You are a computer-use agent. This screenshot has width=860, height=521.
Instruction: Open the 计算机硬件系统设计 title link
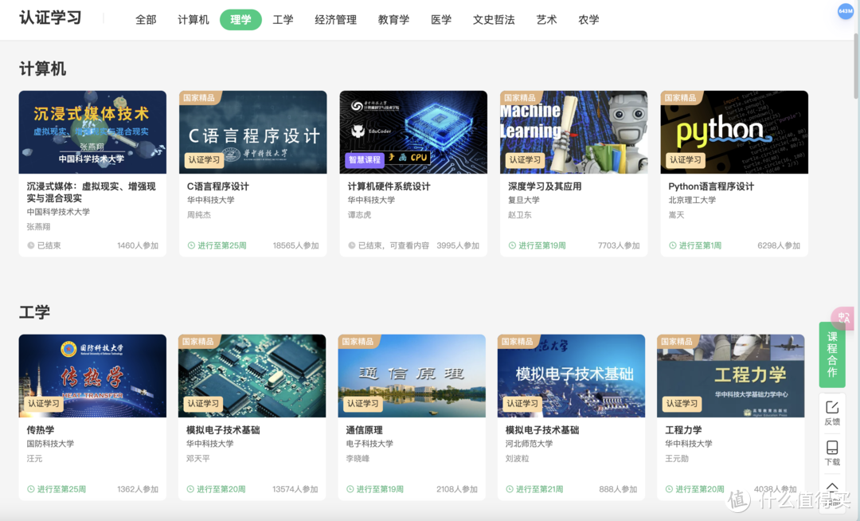(x=389, y=186)
